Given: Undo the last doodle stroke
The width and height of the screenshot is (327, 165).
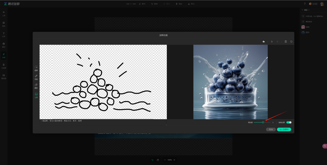Looking at the screenshot, I should coord(272,42).
